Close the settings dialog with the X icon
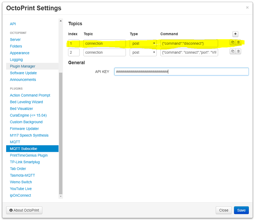 tap(247, 7)
